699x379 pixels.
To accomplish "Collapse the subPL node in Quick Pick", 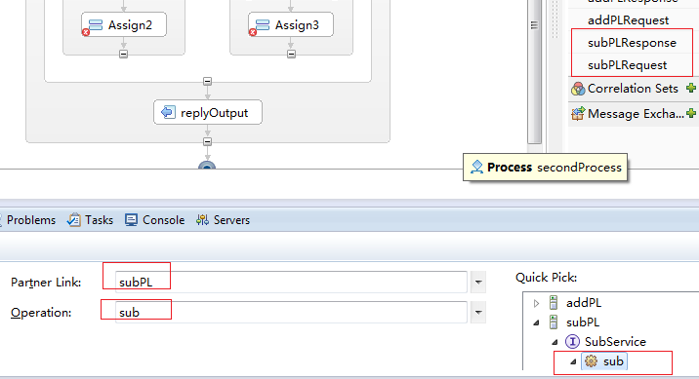I will (x=536, y=322).
